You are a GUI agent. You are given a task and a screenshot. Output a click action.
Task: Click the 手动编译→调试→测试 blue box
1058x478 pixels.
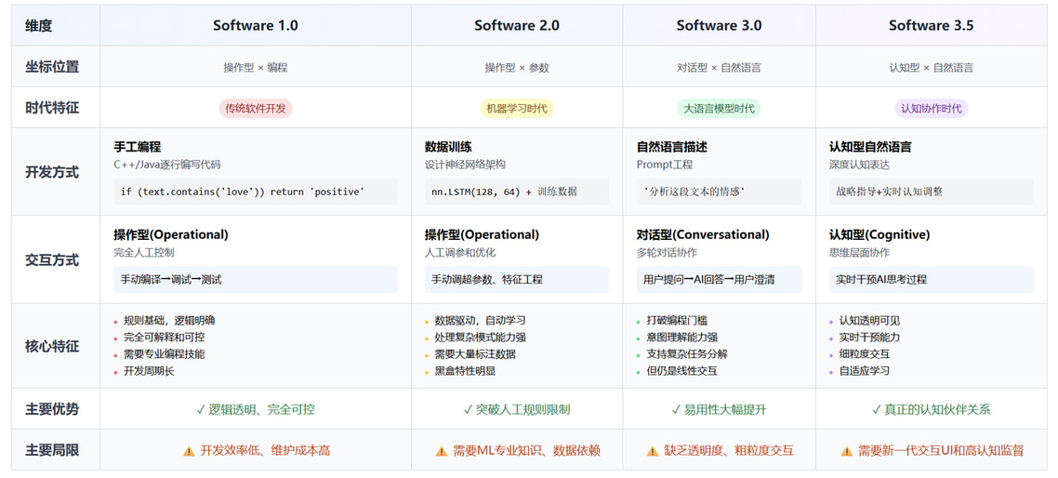point(256,280)
